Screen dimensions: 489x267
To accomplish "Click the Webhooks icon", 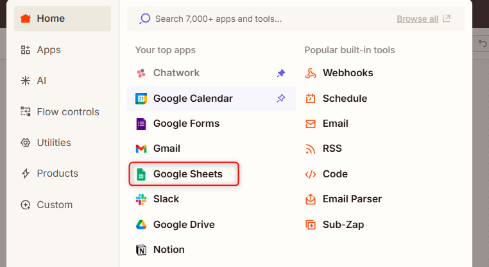I will click(311, 73).
